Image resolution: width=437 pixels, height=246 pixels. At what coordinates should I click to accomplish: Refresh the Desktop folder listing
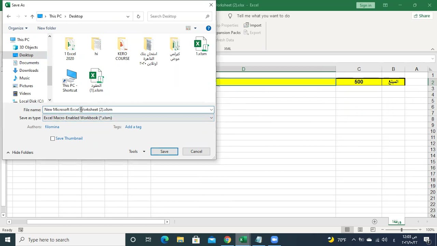pyautogui.click(x=138, y=16)
